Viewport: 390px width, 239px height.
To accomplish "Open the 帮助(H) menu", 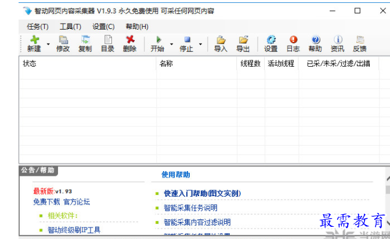I will 137,26.
